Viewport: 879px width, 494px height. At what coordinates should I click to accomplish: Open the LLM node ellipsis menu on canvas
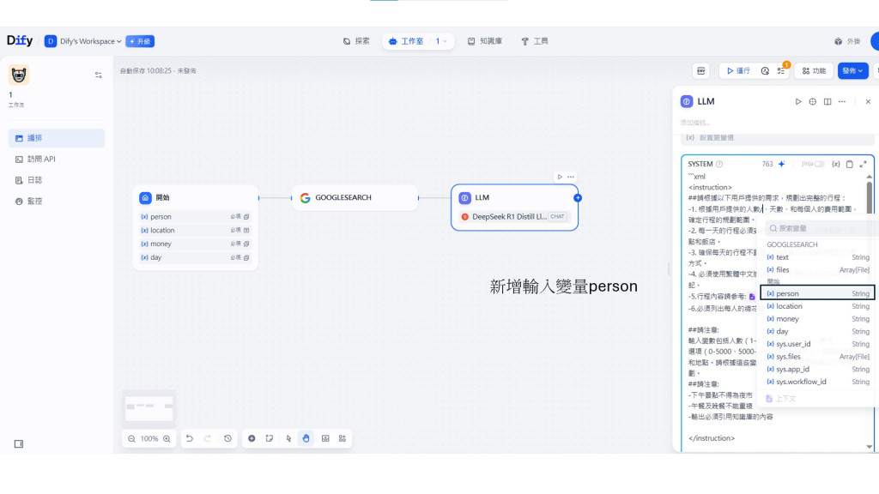tap(571, 177)
